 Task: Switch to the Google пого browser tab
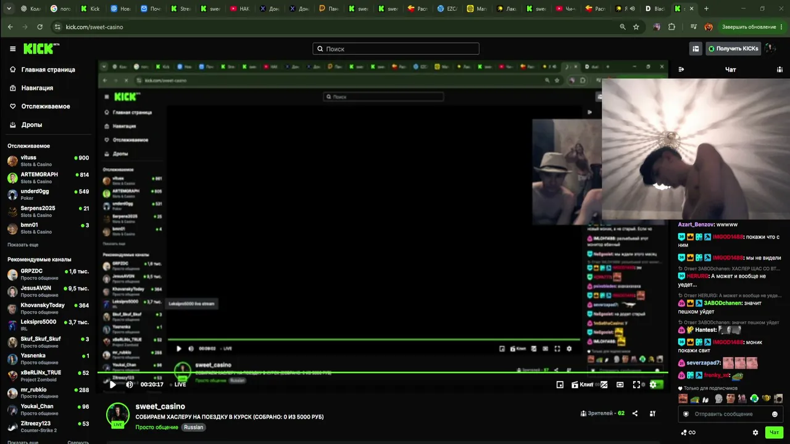pos(61,9)
